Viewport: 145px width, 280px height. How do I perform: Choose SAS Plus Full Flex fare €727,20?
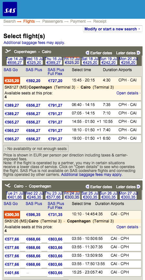point(55,81)
